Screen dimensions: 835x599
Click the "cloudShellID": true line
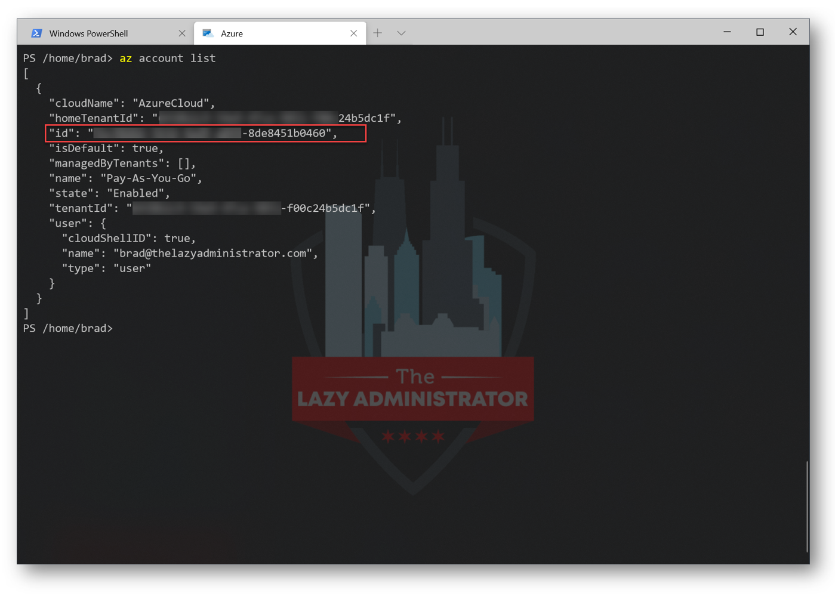click(129, 238)
